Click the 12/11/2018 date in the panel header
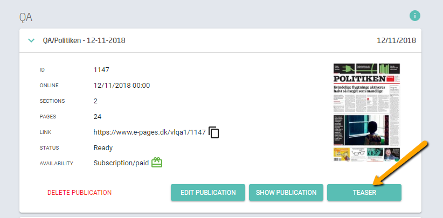 point(397,40)
